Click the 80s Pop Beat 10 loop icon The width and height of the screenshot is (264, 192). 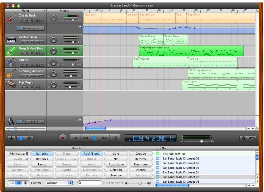(x=157, y=154)
